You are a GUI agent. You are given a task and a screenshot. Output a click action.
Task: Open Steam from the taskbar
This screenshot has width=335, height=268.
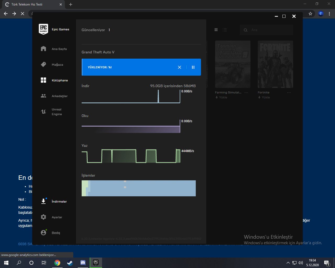click(70, 263)
